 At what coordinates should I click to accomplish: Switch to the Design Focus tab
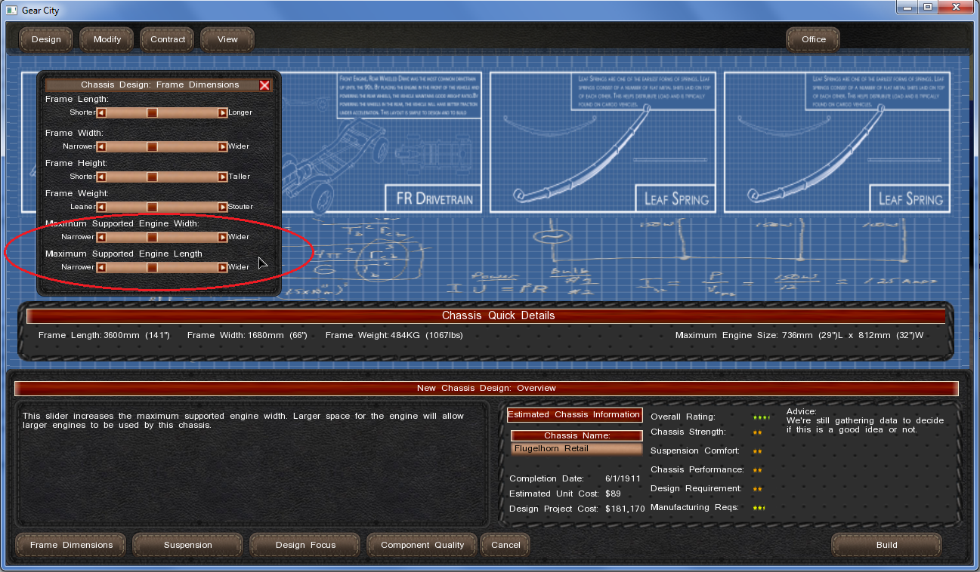(x=305, y=545)
